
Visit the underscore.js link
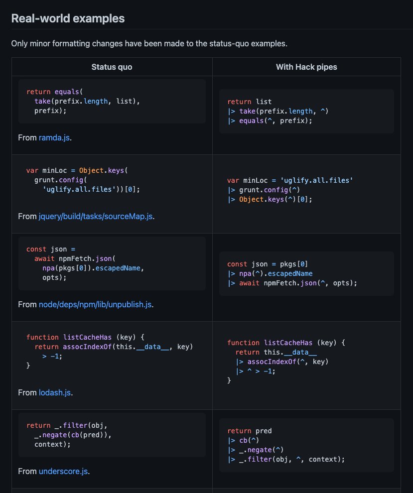point(63,471)
